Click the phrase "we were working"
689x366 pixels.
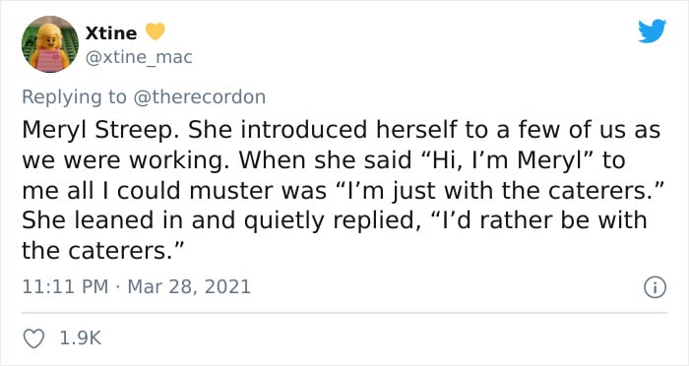pos(128,160)
